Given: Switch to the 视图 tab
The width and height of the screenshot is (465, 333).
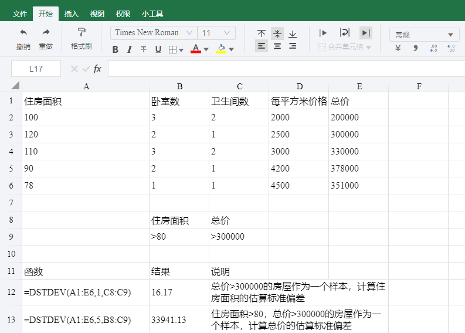Looking at the screenshot, I should 97,14.
